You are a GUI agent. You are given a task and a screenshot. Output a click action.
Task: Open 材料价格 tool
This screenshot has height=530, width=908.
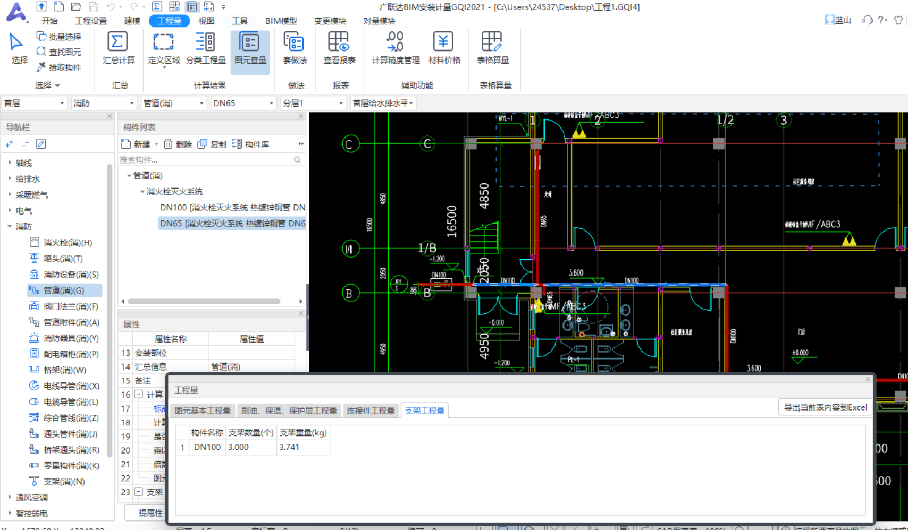coord(444,49)
